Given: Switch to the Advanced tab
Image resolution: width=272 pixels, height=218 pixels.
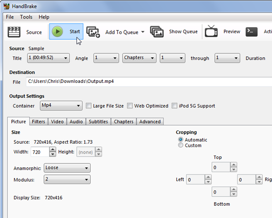Looking at the screenshot, I should coord(150,121).
